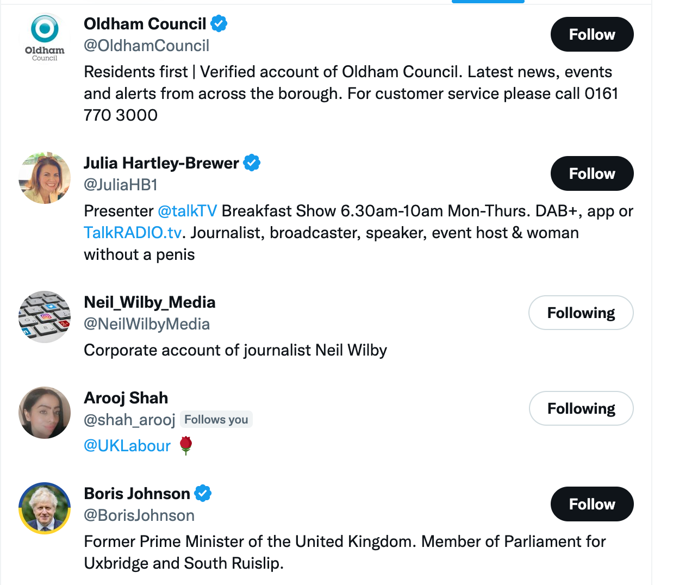
Task: Click Julia Hartley-Brewer's blue verified checkmark
Action: (x=252, y=163)
